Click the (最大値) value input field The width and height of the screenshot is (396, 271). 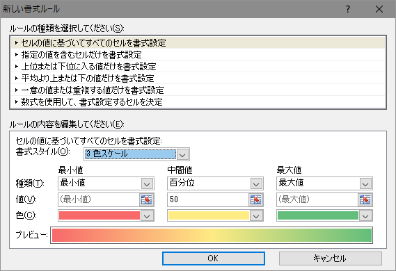pyautogui.click(x=317, y=199)
